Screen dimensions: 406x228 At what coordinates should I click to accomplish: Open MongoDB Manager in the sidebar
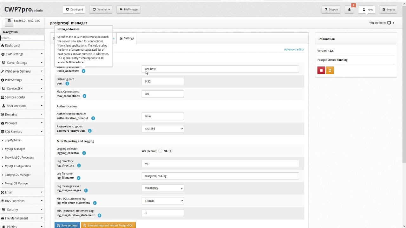17,183
